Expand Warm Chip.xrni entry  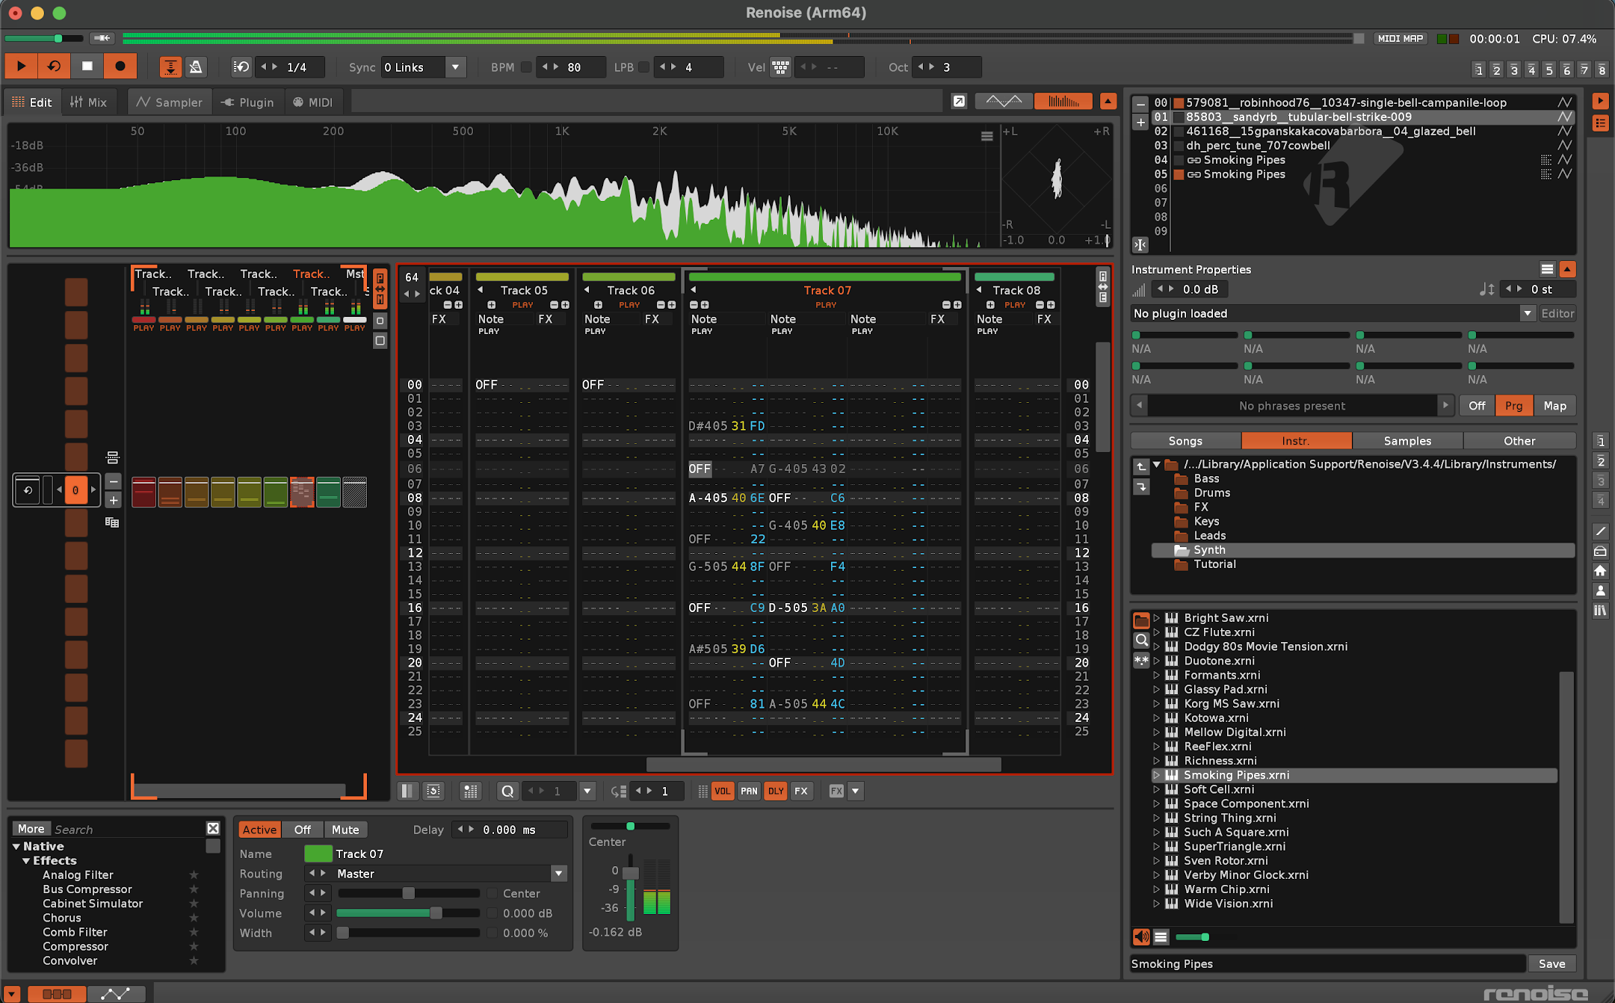(x=1156, y=889)
